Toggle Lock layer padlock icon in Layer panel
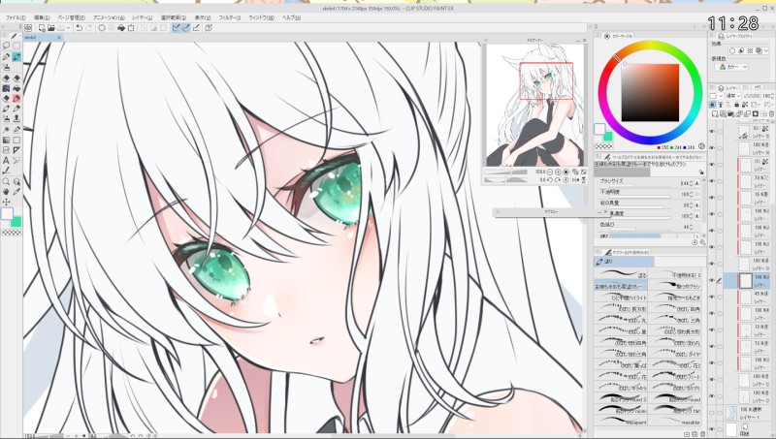The image size is (776, 439). tap(736, 105)
